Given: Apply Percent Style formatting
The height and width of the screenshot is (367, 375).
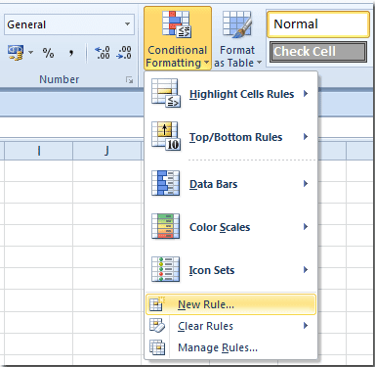Looking at the screenshot, I should coord(48,53).
